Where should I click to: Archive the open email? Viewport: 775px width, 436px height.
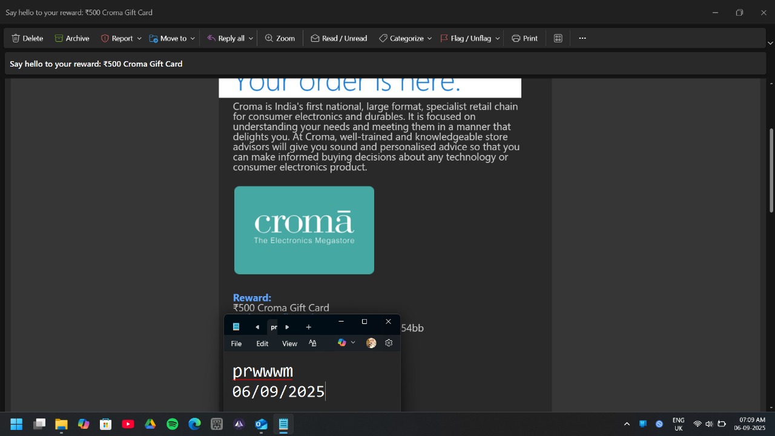[x=72, y=38]
